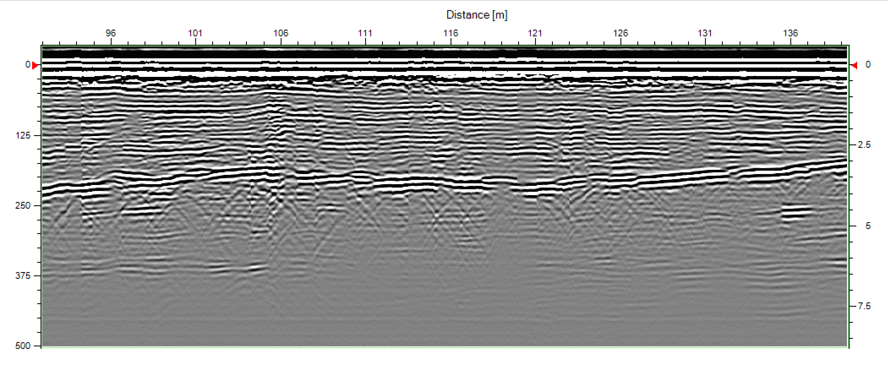Click distance axis label 136
This screenshot has height=373, width=888.
(x=790, y=33)
